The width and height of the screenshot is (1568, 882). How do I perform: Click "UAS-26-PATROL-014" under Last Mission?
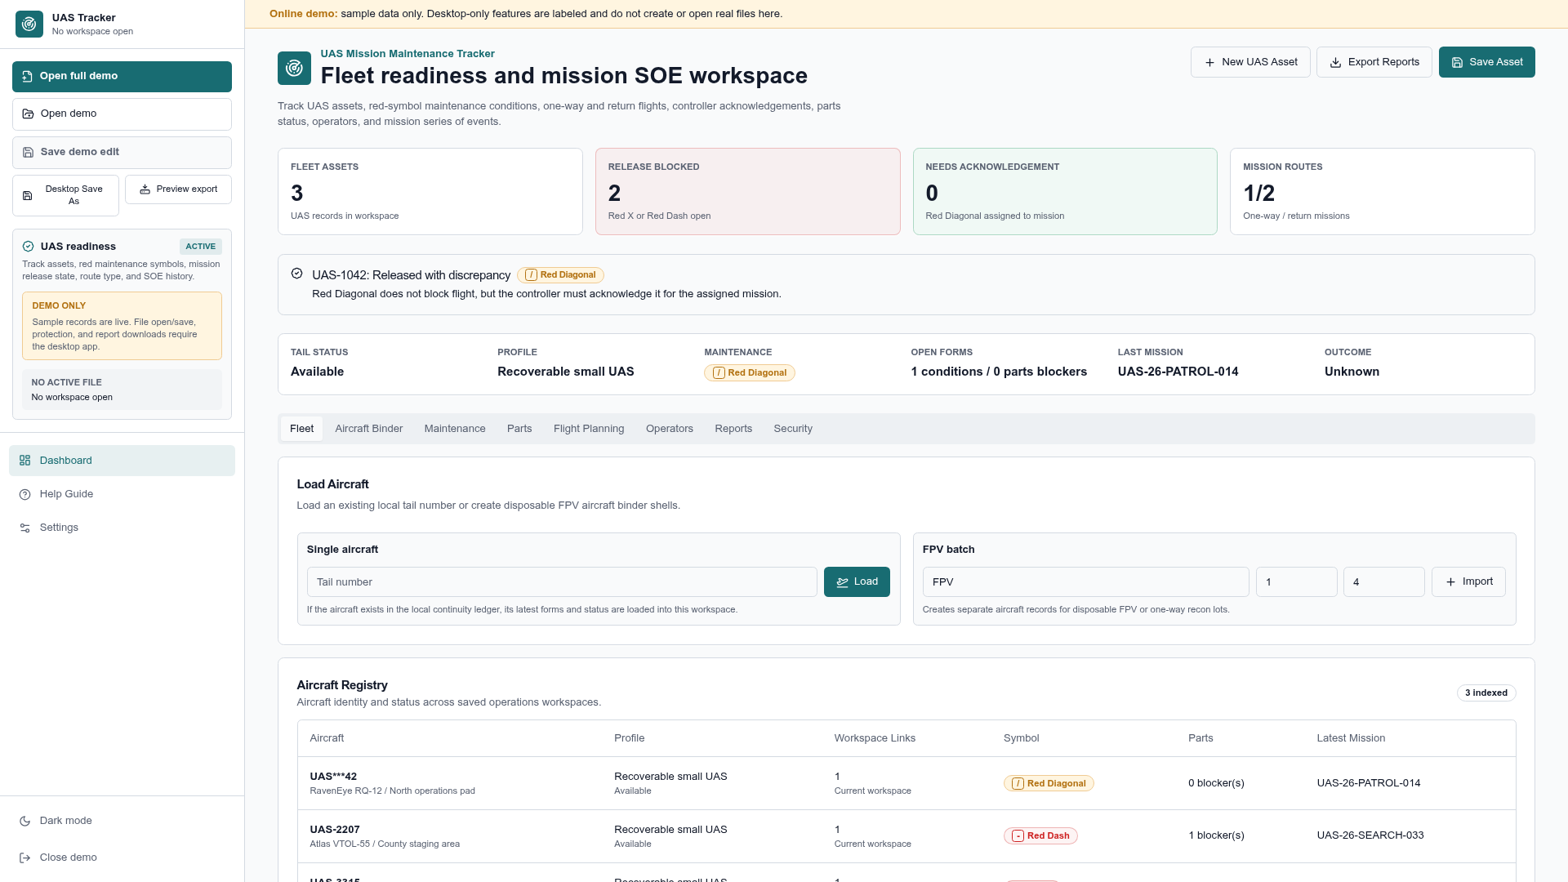1178,372
